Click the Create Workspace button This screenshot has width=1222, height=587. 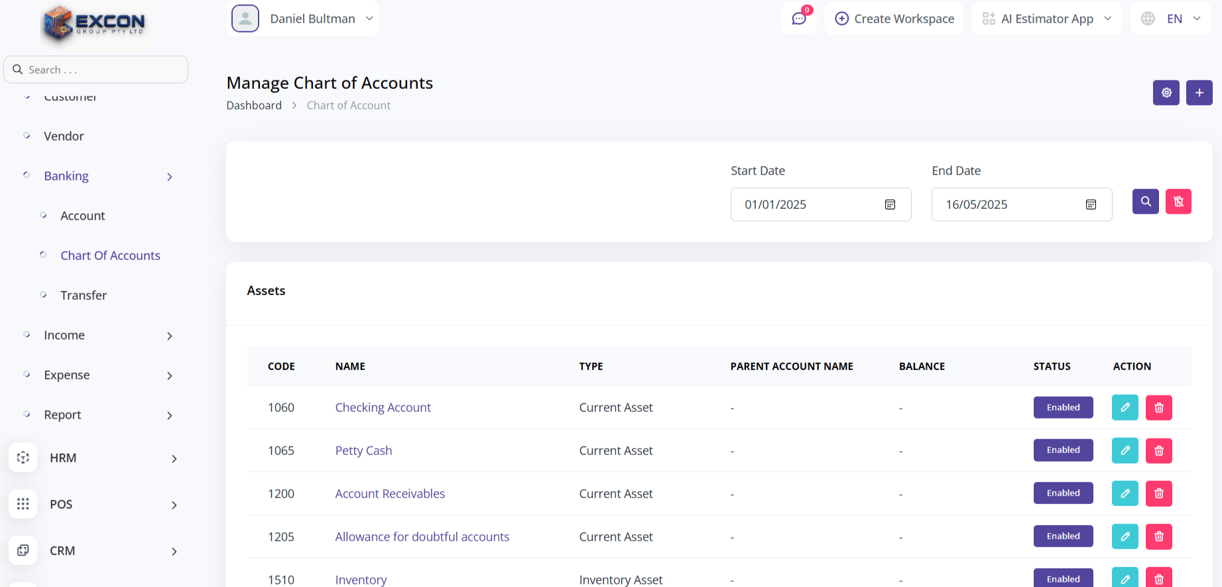click(x=894, y=19)
